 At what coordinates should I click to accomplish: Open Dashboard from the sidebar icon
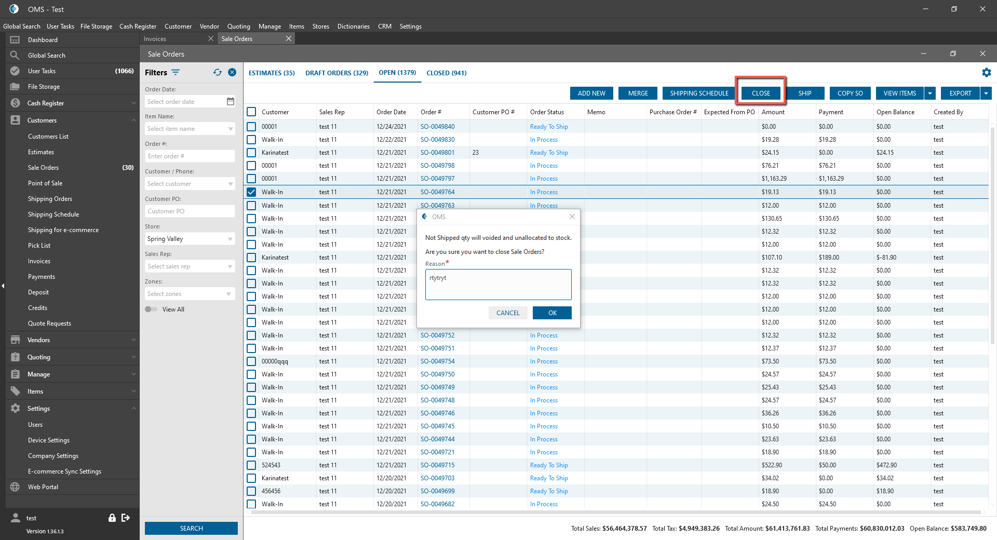click(x=15, y=40)
